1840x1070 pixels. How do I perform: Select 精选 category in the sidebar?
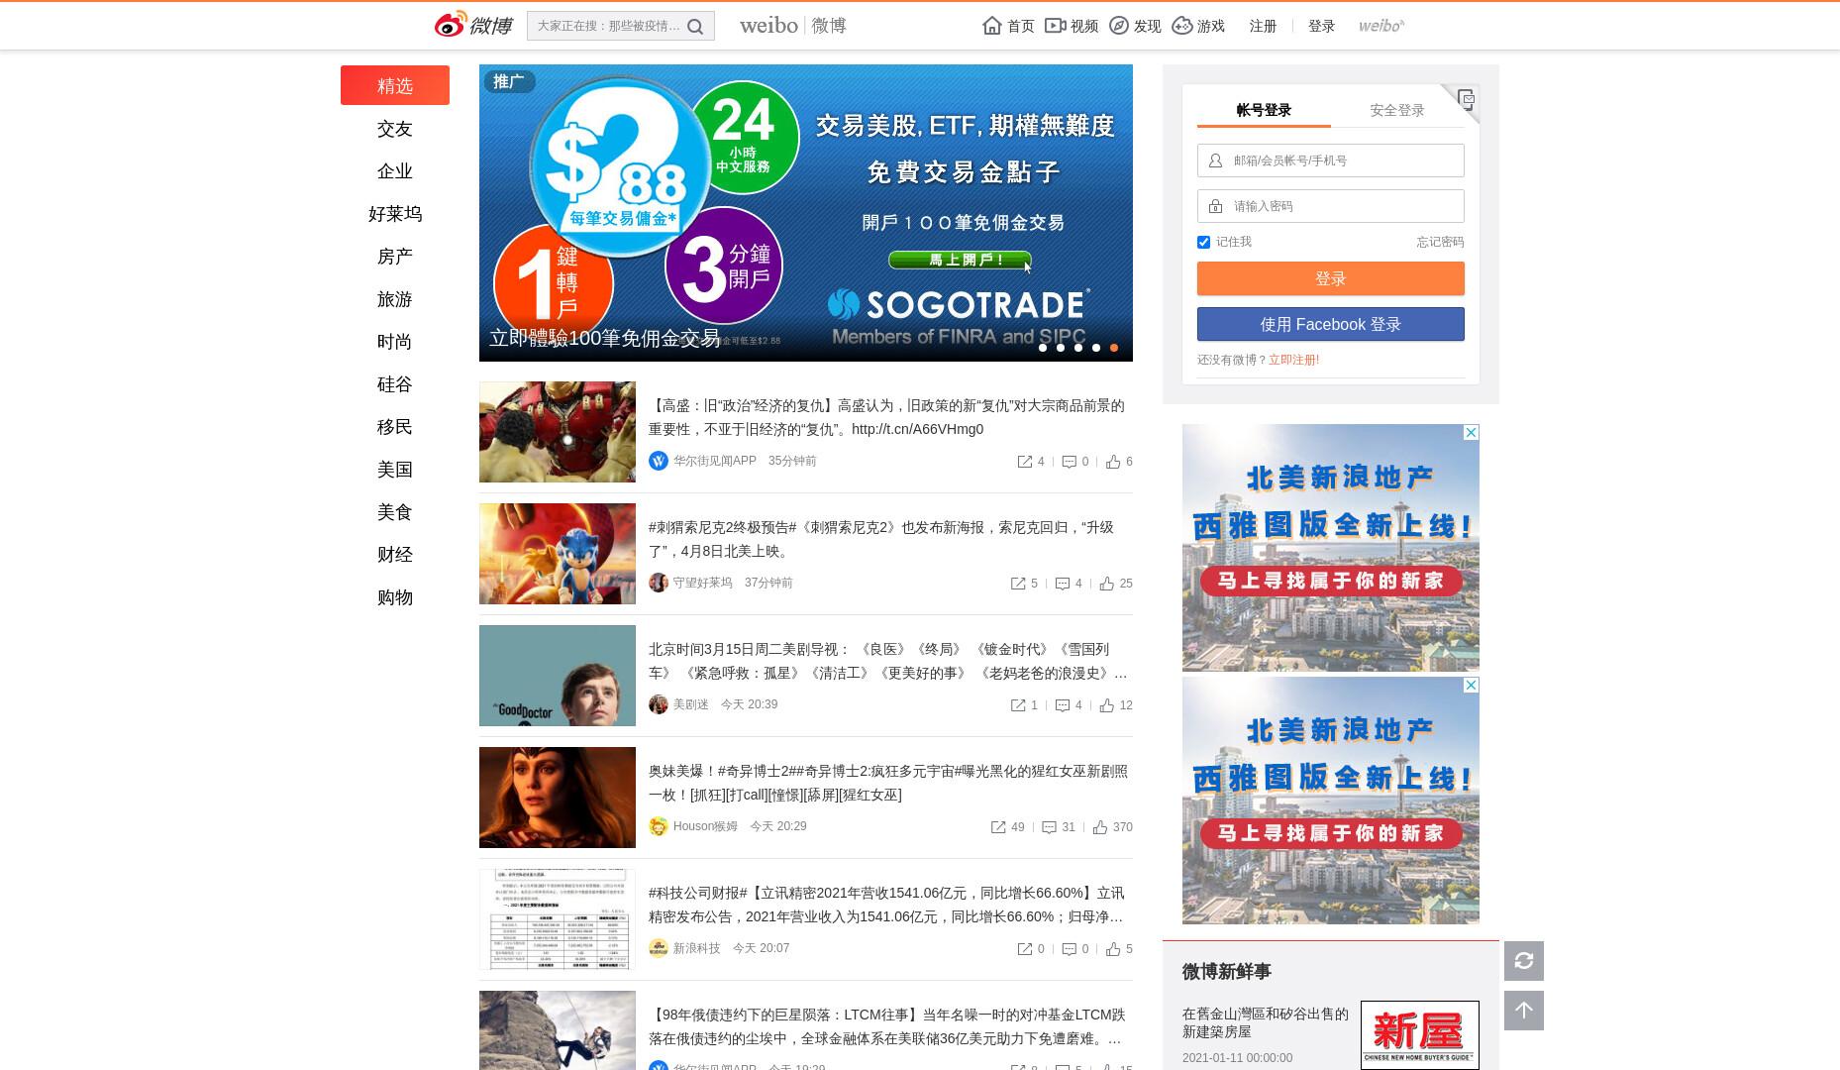pos(395,85)
